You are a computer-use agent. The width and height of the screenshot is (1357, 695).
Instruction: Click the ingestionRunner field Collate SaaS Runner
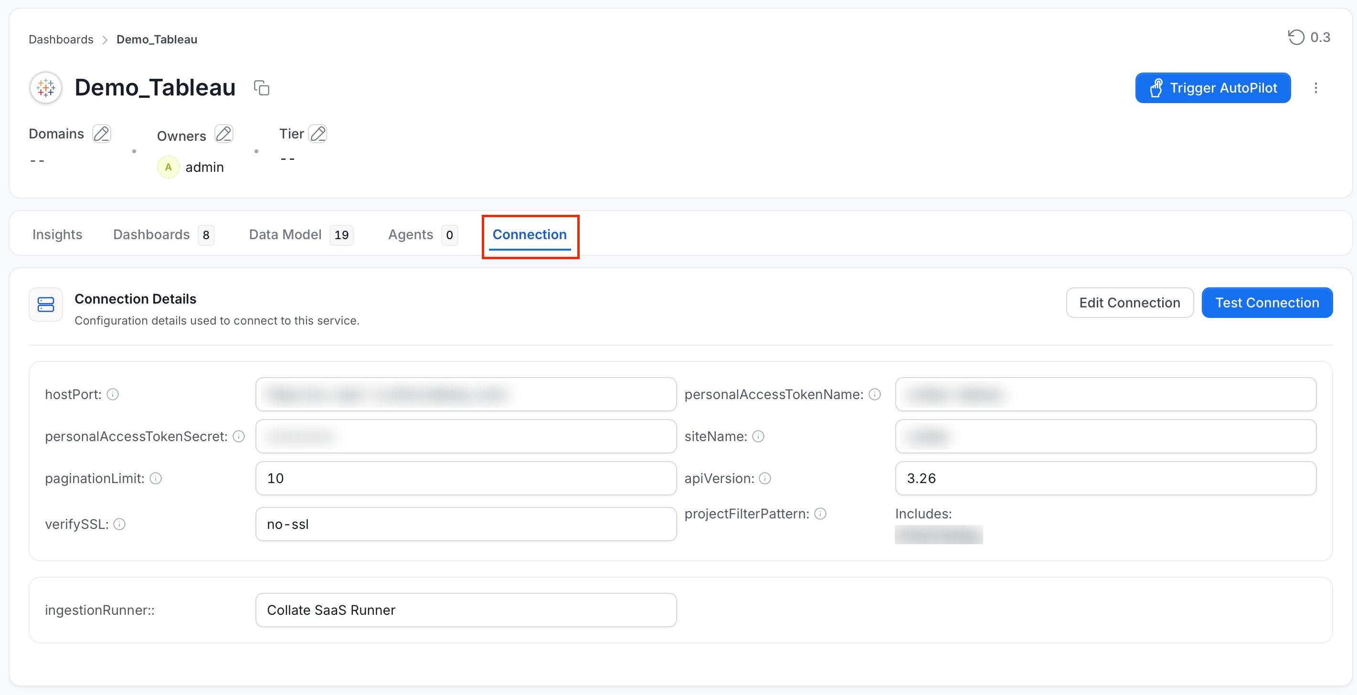pos(466,610)
